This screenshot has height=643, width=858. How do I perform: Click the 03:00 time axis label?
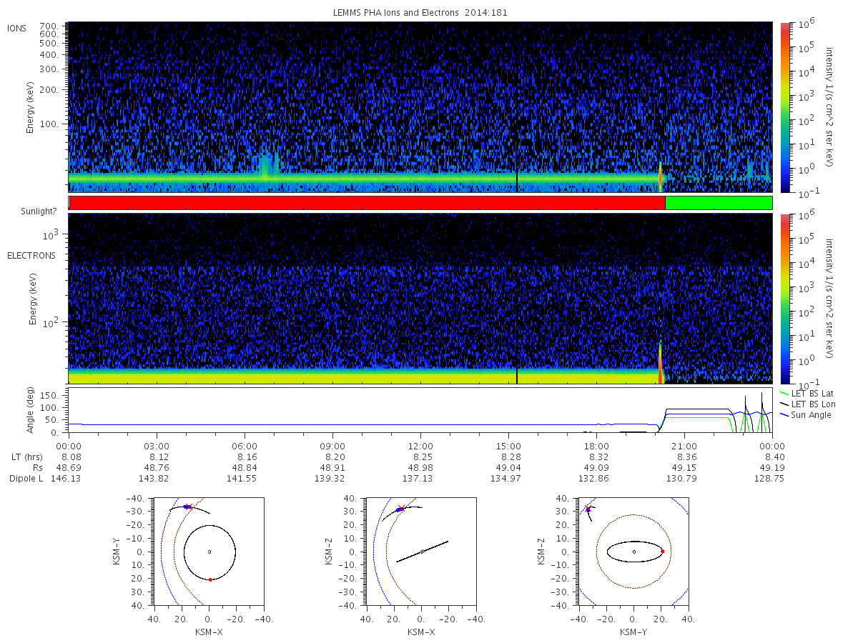coord(157,446)
